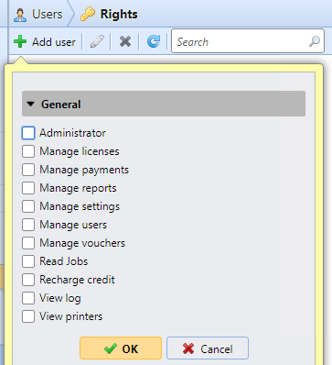Dismiss the dialog with Cancel
Screen dimensions: 332x365
(208, 348)
